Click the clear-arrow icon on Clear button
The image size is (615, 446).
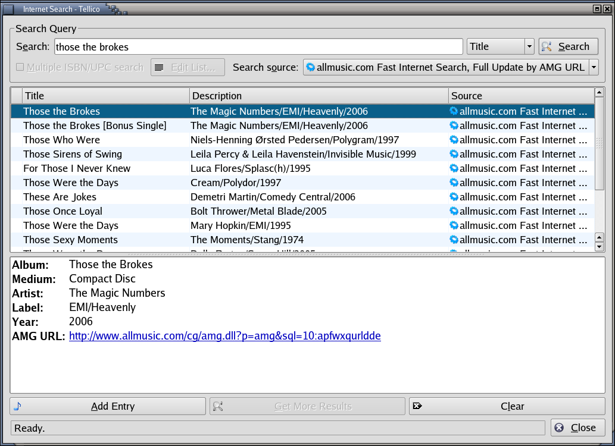click(417, 406)
